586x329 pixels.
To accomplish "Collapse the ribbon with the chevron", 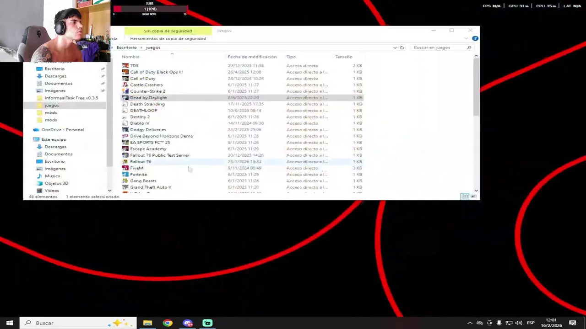I will 467,38.
